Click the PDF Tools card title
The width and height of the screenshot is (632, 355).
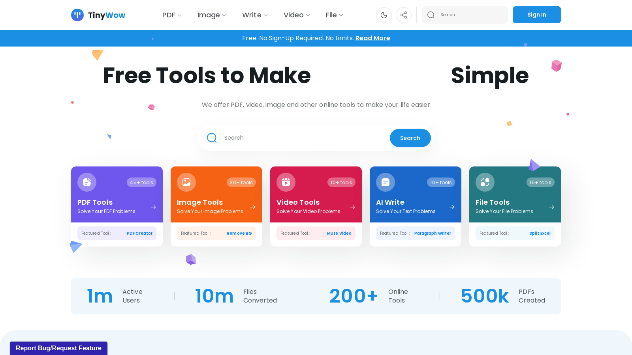pyautogui.click(x=95, y=202)
